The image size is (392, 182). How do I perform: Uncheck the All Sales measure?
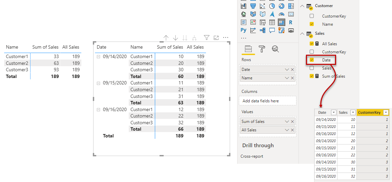click(x=312, y=44)
